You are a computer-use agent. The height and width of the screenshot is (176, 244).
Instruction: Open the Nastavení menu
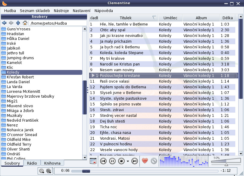click(x=82, y=11)
